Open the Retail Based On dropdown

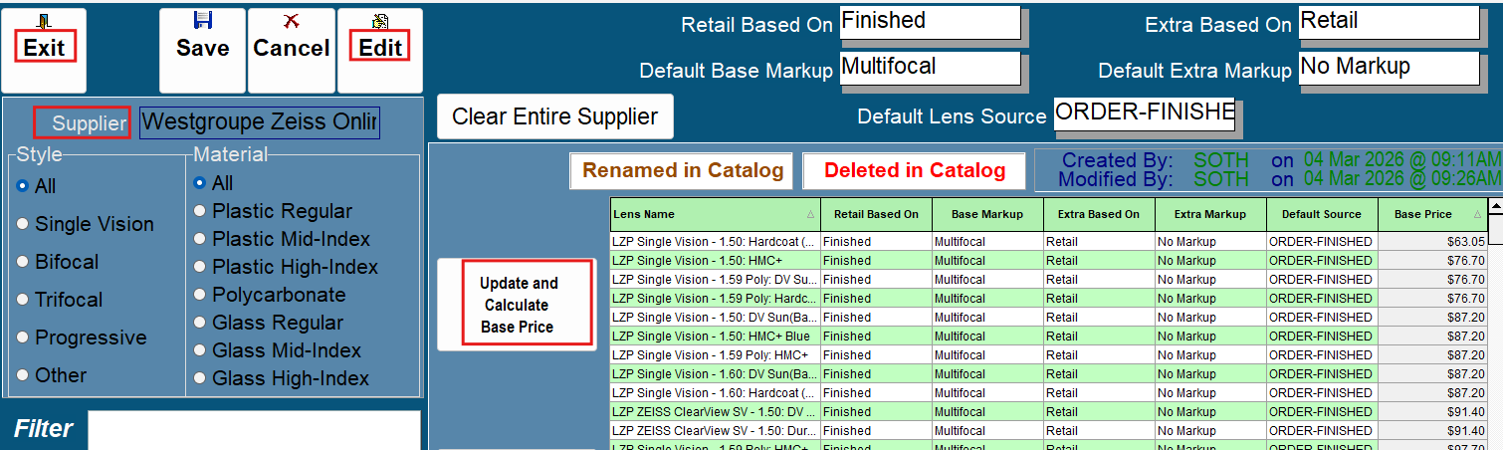click(x=930, y=23)
